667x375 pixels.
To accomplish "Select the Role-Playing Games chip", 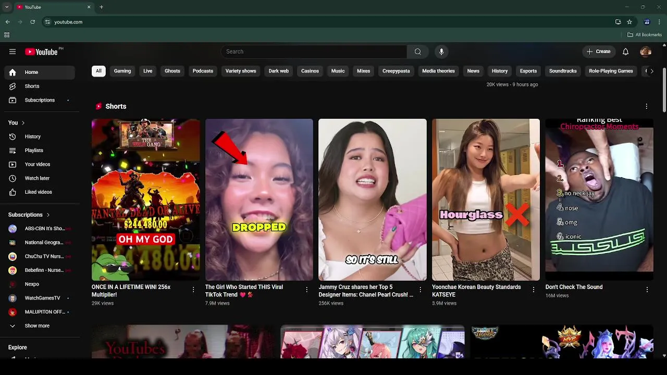I will pyautogui.click(x=611, y=71).
